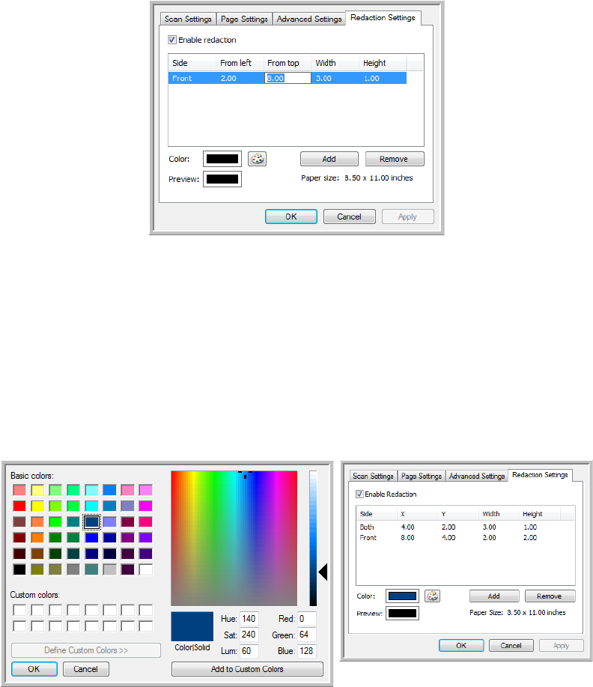Select cyan basic color swatch in second row
Viewport: 593px width, 687px height.
(91, 506)
